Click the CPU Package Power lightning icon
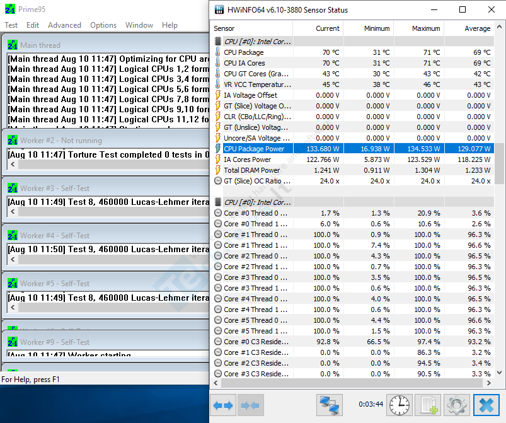Screen dimensions: 506x423 218,149
